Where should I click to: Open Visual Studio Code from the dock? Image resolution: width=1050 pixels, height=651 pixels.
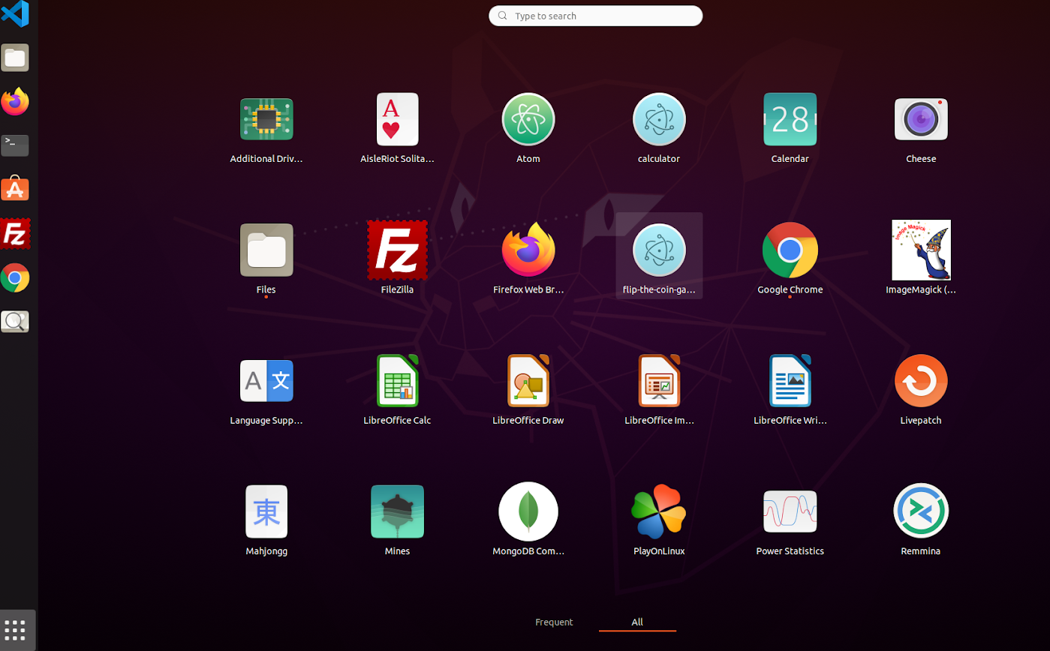coord(15,13)
